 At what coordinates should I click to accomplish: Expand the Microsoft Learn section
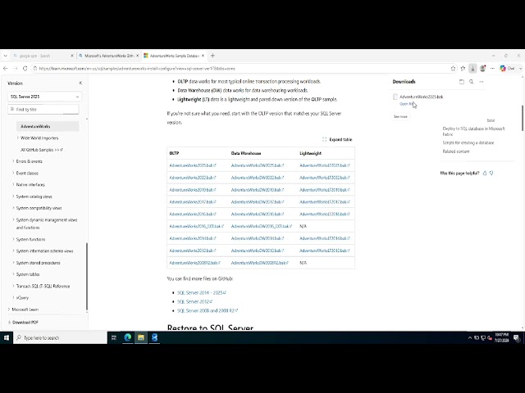(9, 309)
